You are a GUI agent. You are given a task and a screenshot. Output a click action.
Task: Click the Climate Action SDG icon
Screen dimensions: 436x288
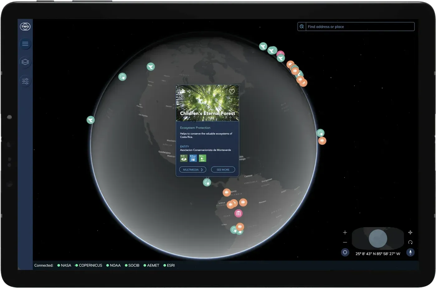point(184,158)
